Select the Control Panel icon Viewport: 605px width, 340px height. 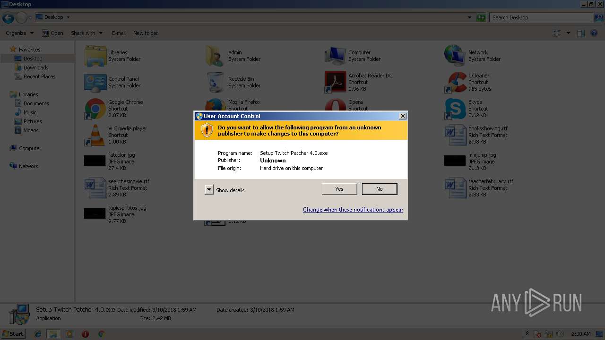click(x=95, y=82)
